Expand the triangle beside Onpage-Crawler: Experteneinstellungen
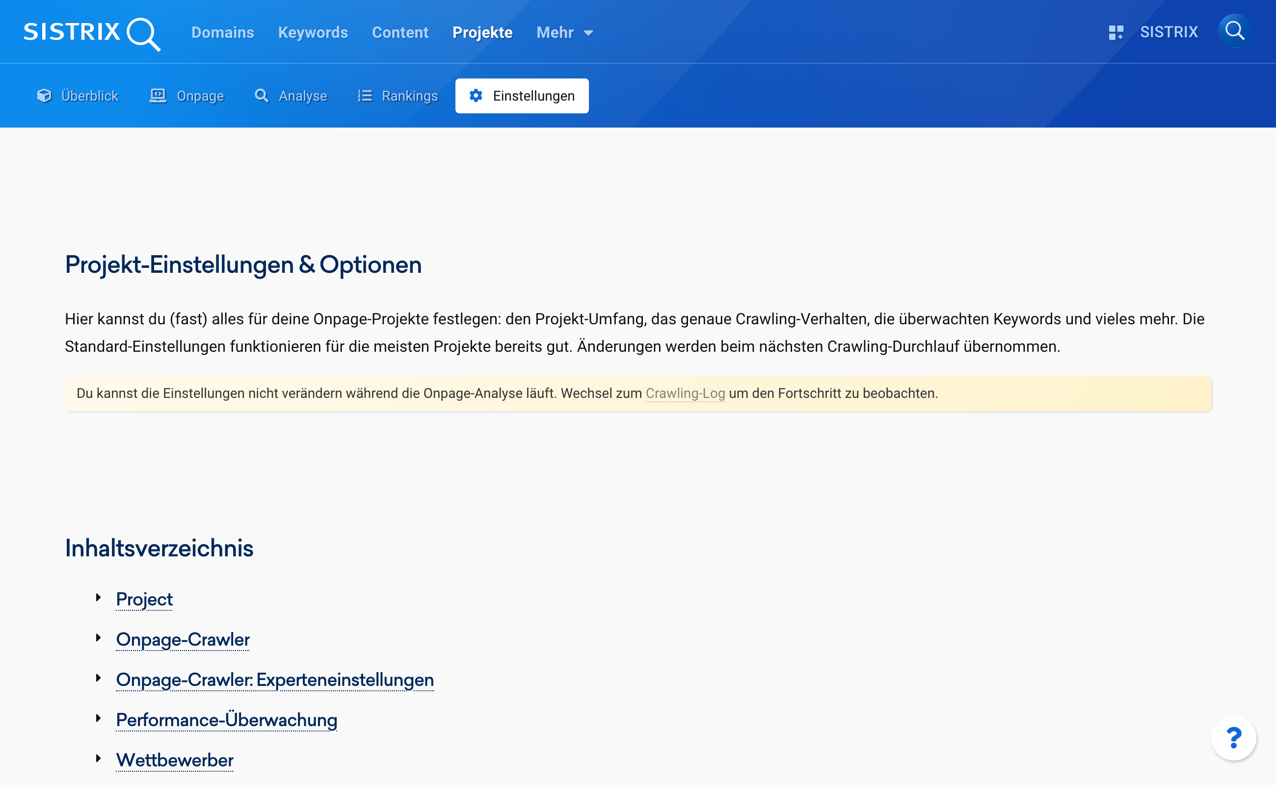The height and width of the screenshot is (785, 1276). 98,678
